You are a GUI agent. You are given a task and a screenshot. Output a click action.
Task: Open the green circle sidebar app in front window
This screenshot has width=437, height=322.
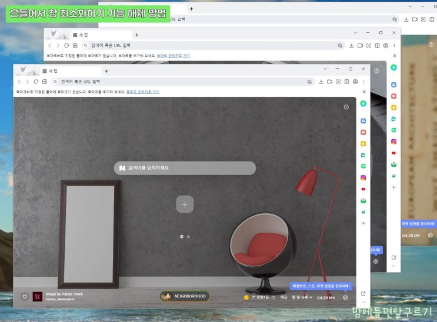(363, 103)
